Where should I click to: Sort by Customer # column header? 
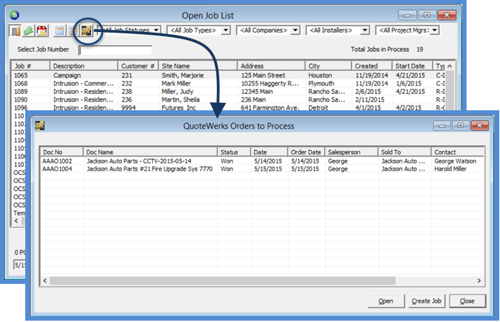(x=138, y=66)
